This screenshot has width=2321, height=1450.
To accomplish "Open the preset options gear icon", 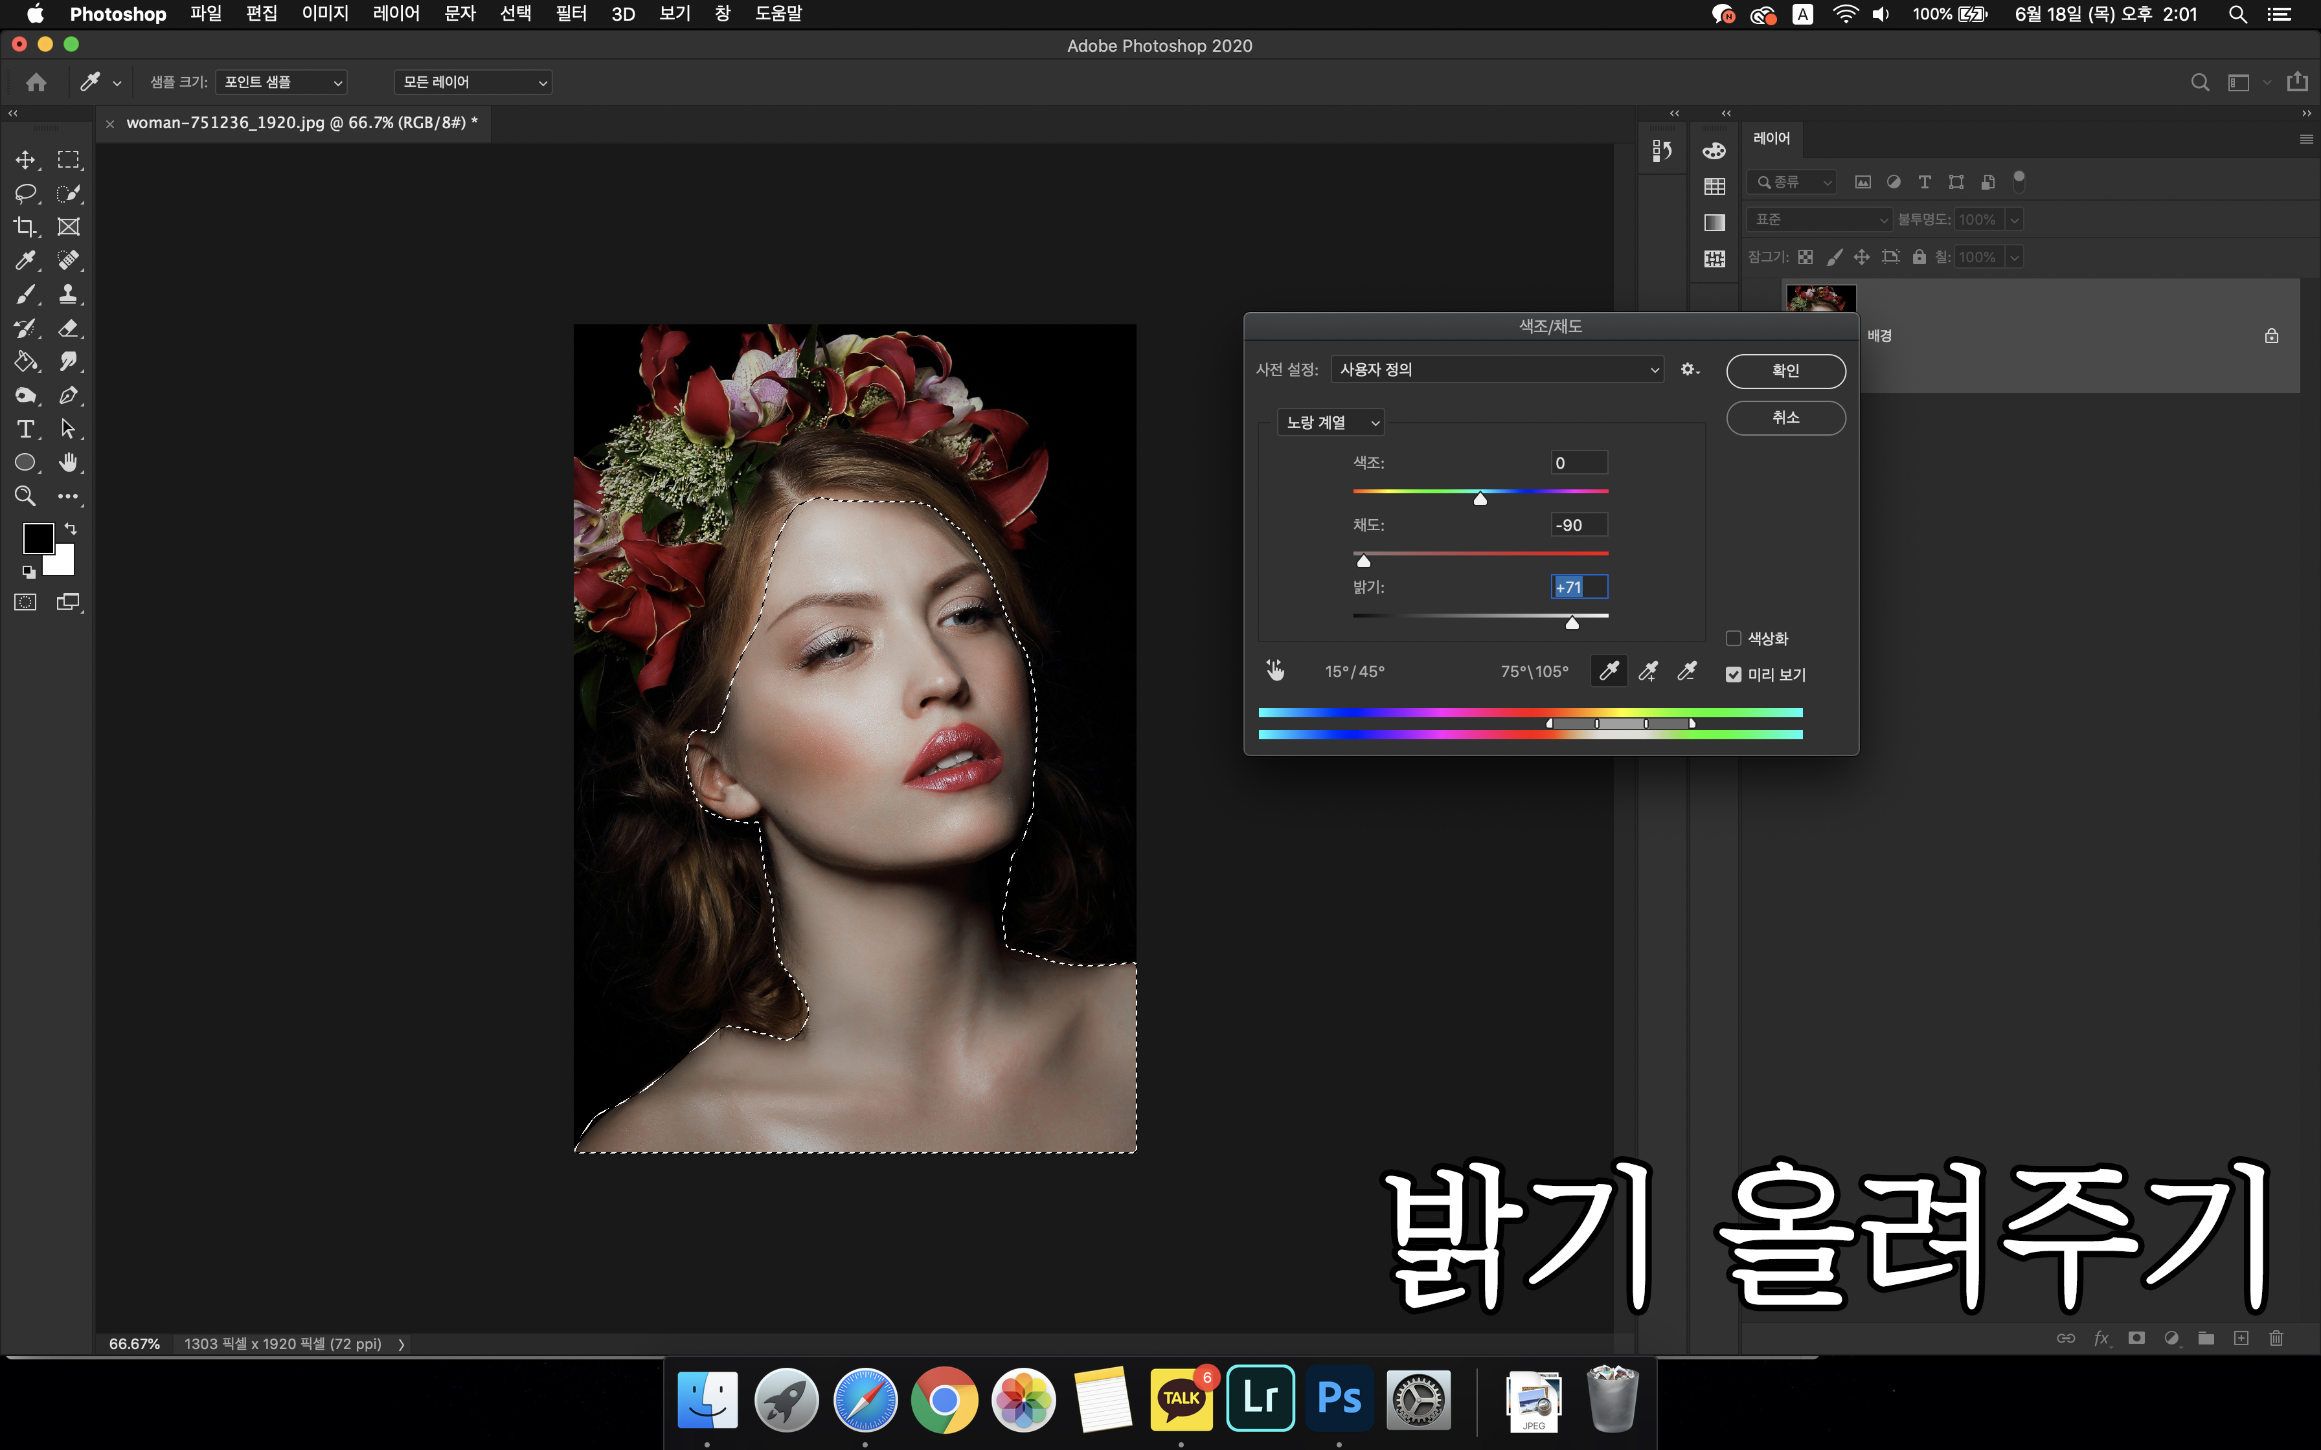I will pyautogui.click(x=1690, y=370).
